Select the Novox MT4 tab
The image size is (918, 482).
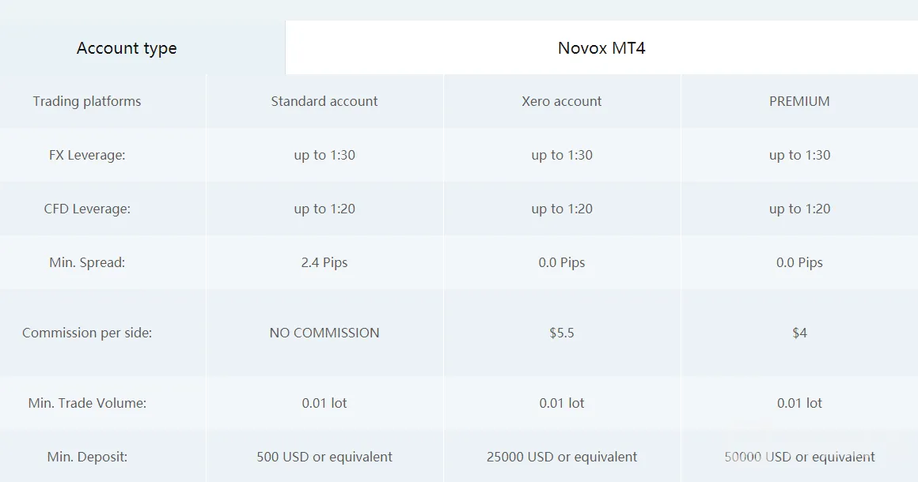[x=601, y=48]
